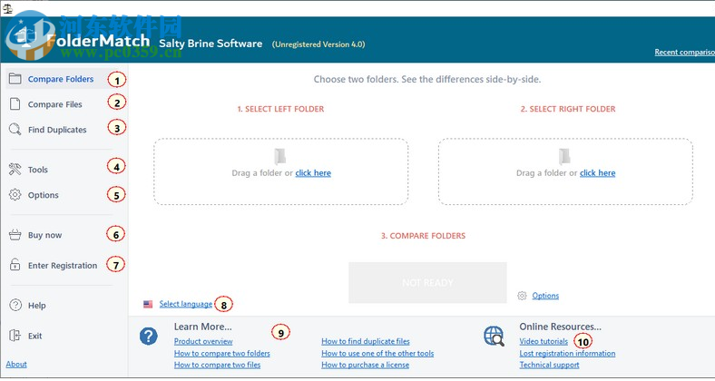Open Options in the sidebar

(44, 195)
